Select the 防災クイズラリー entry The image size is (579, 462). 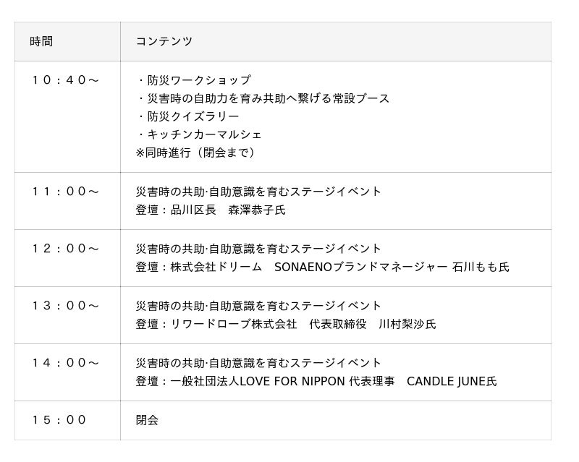point(188,116)
